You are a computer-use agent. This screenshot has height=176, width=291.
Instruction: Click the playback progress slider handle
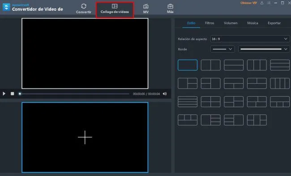tap(20, 94)
